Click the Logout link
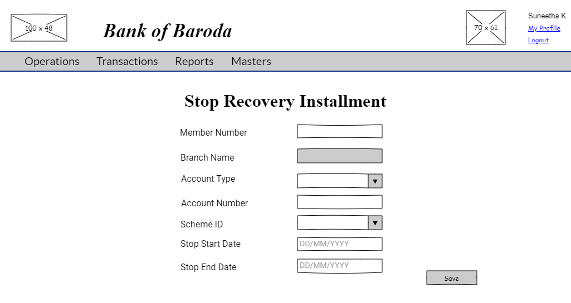This screenshot has width=571, height=303. tap(538, 40)
